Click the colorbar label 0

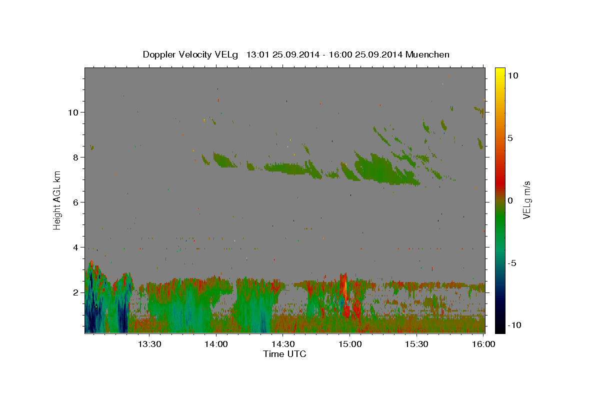tap(510, 200)
